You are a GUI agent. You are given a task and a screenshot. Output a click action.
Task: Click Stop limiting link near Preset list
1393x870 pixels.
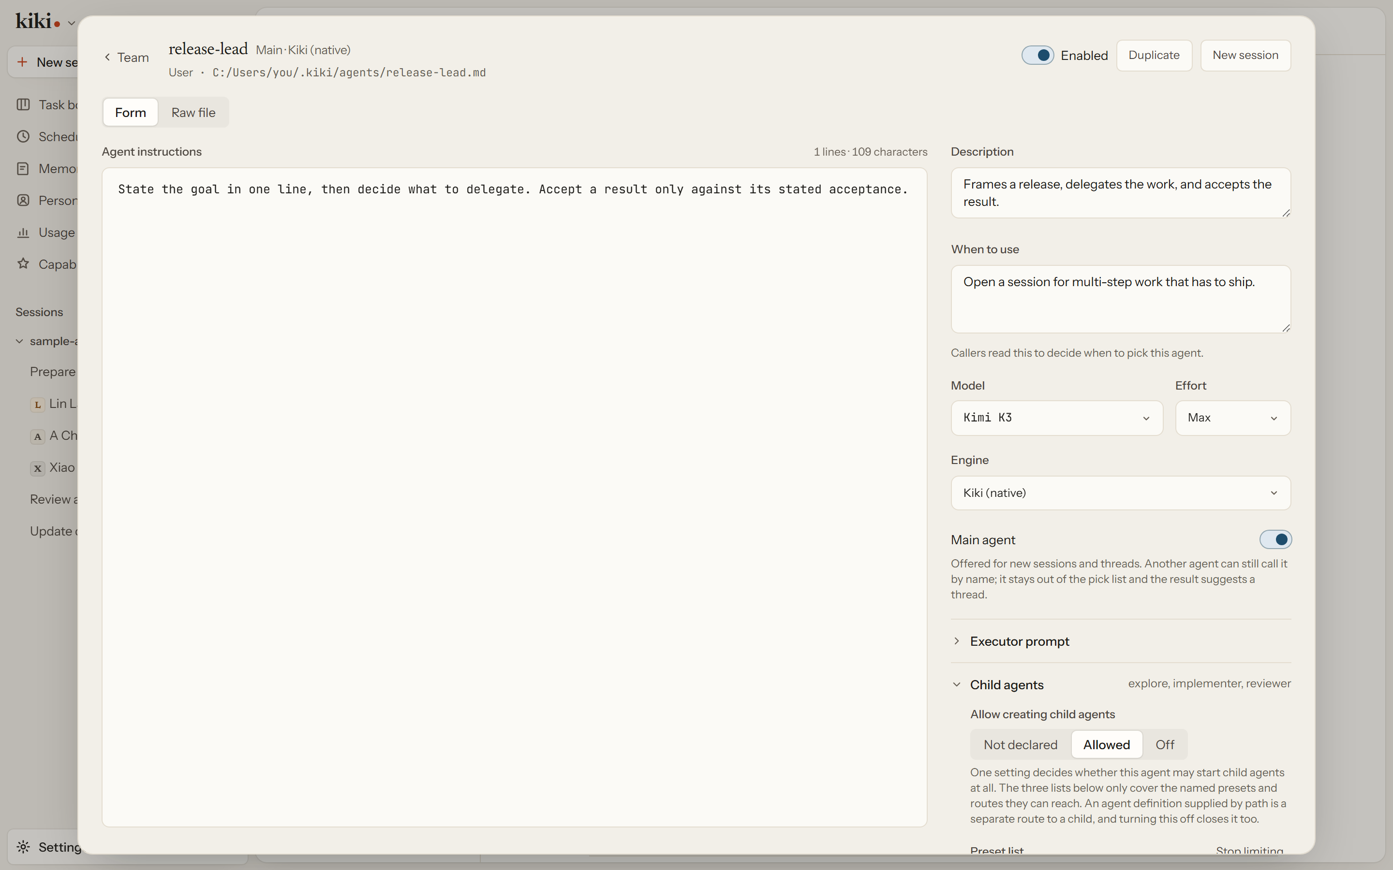point(1250,850)
